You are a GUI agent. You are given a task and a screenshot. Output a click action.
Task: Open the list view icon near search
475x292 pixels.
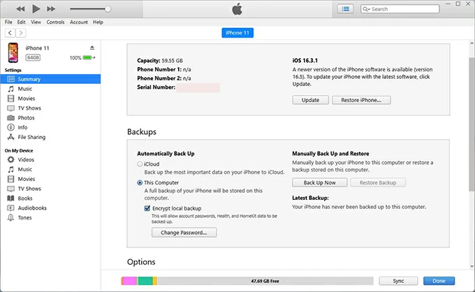(345, 9)
